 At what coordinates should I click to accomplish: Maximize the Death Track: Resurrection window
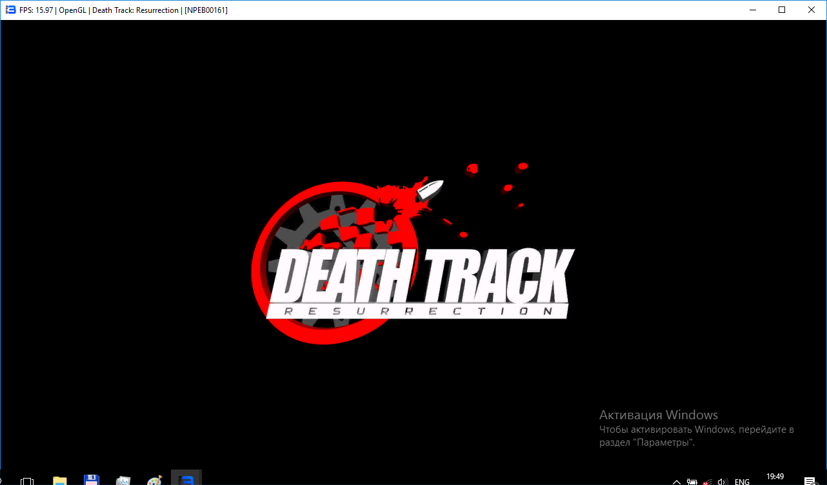coord(782,10)
